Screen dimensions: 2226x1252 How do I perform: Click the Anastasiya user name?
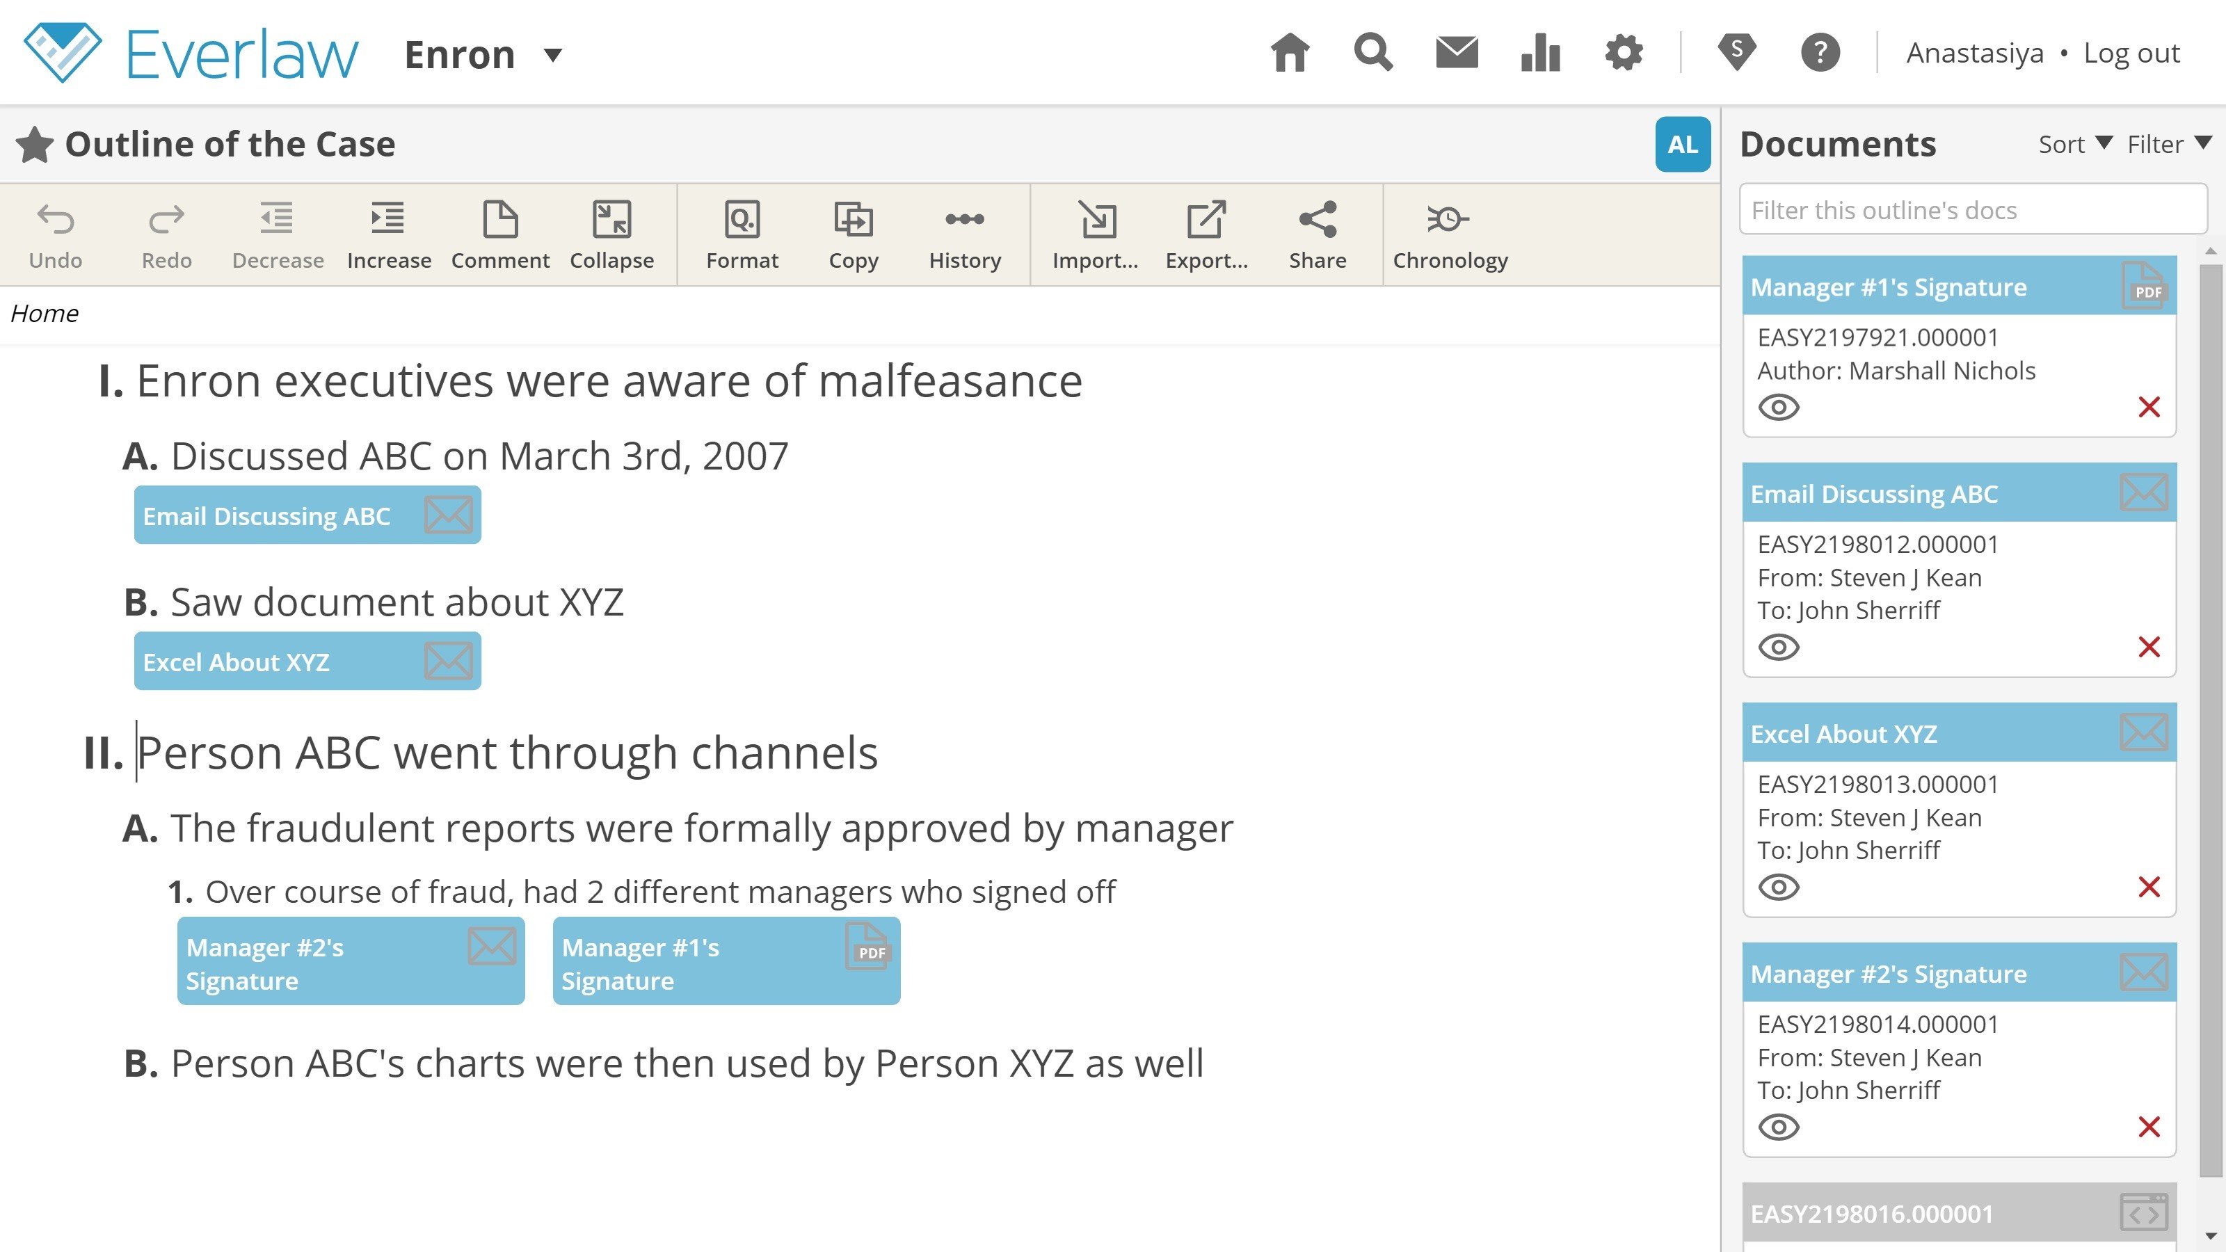click(x=1975, y=54)
